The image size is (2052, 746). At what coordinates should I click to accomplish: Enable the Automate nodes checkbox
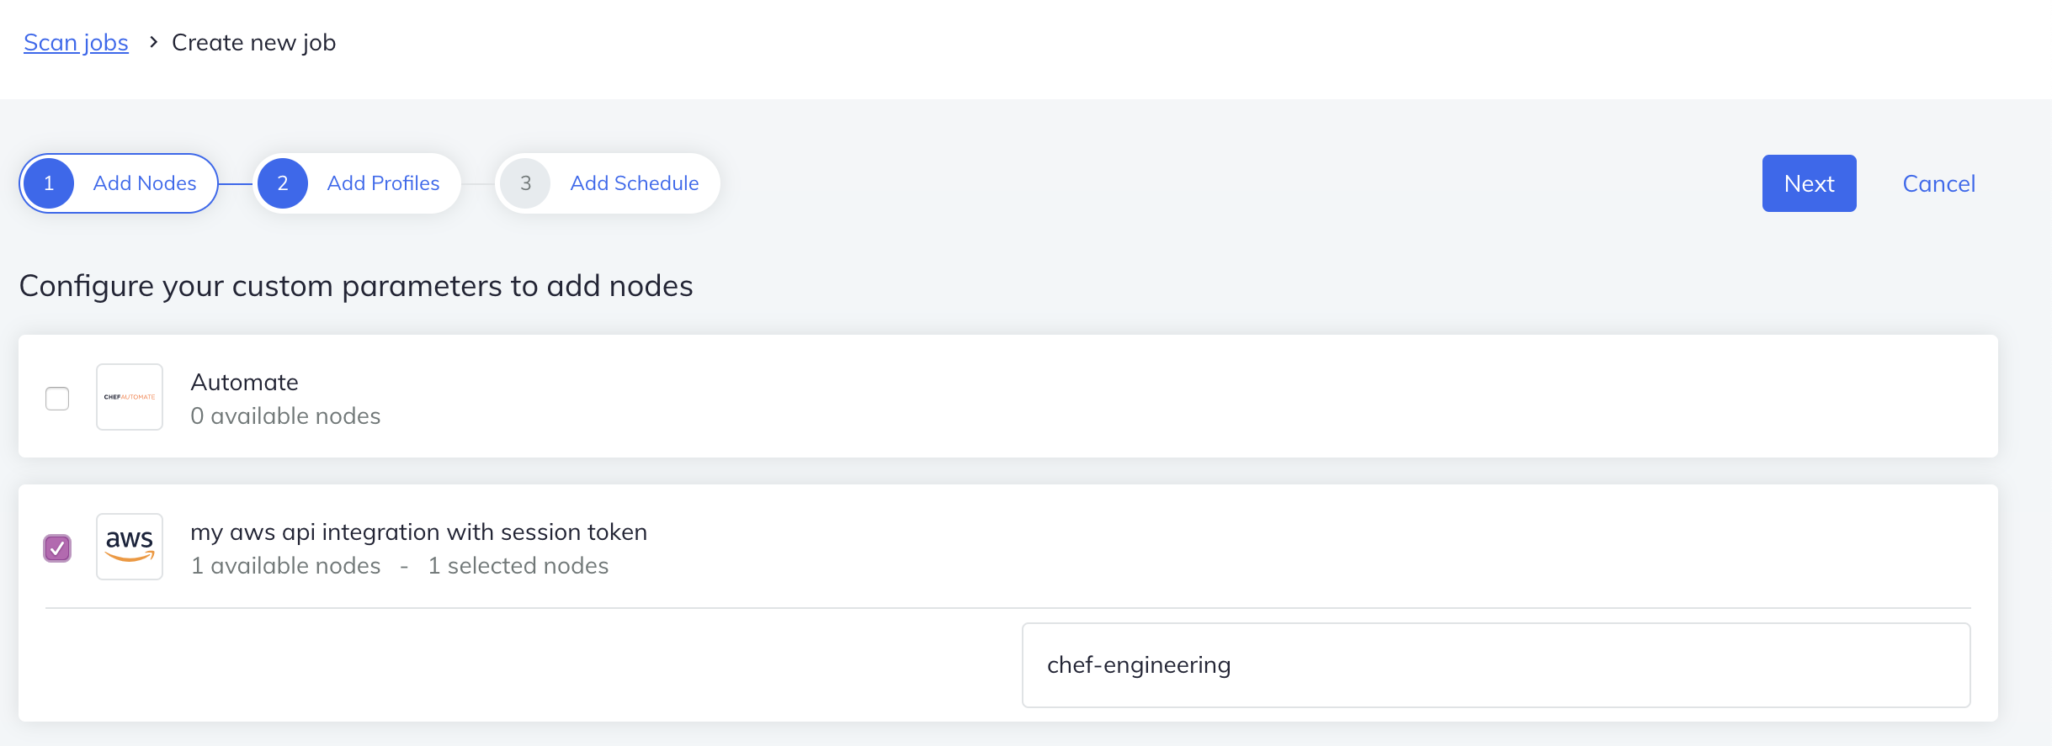click(56, 398)
